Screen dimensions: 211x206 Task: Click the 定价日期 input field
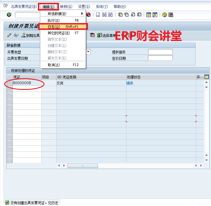pyautogui.click(x=160, y=58)
